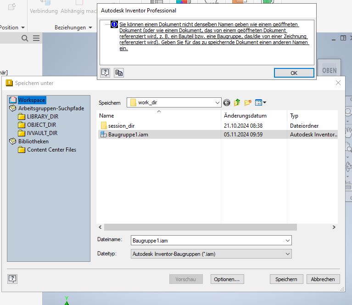
Task: Select the Pan hand tool in navigation bar
Action: [x=348, y=132]
